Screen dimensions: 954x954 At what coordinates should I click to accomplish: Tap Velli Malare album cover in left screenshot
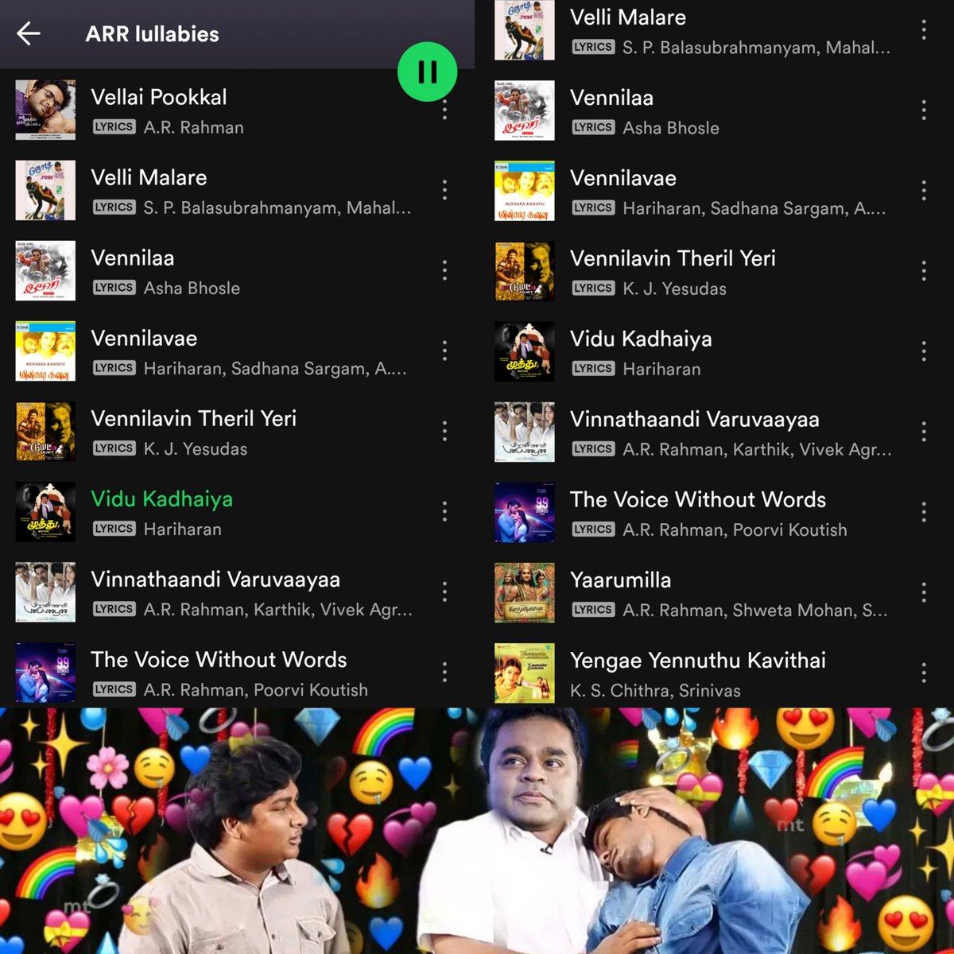point(45,190)
